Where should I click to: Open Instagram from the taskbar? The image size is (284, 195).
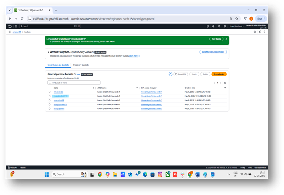(160, 174)
